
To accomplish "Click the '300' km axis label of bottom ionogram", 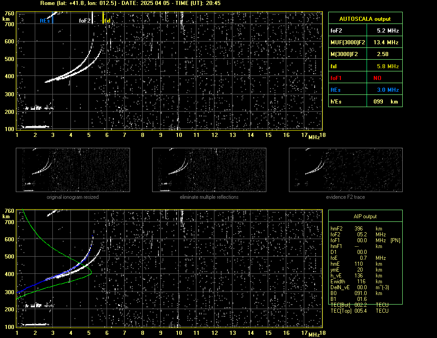I will (x=9, y=292).
